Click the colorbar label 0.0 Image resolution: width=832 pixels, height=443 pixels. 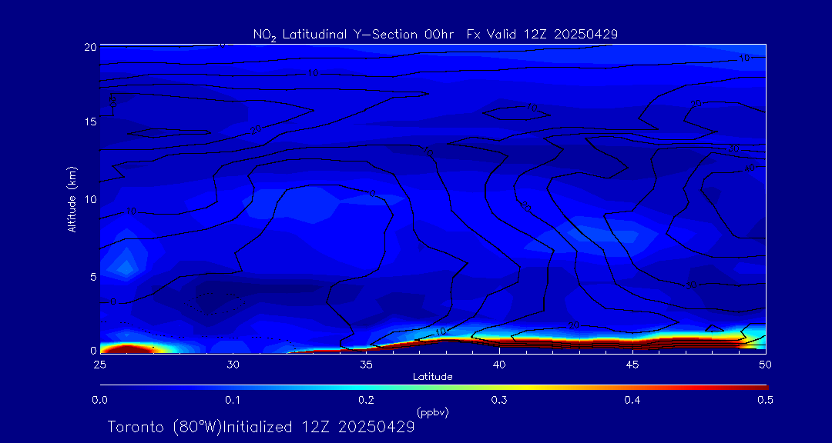point(101,400)
